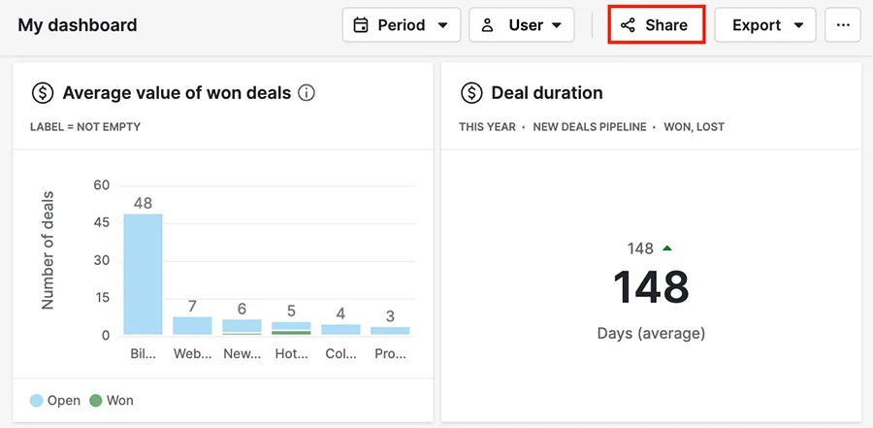Click the green upward trend arrow

(667, 248)
